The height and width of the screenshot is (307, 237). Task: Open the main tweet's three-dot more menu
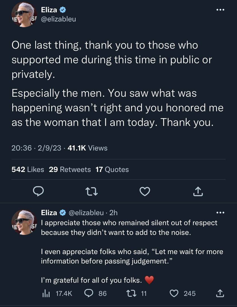coord(220,10)
